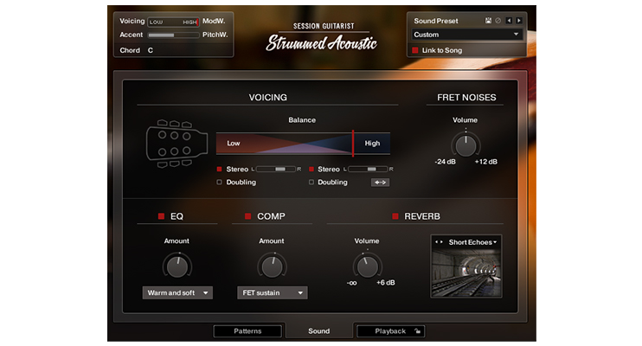
Task: Adjust the High Stereo L/R pan slider
Action: click(368, 170)
